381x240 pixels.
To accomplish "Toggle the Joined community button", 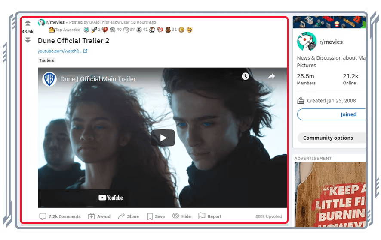I will coord(332,114).
